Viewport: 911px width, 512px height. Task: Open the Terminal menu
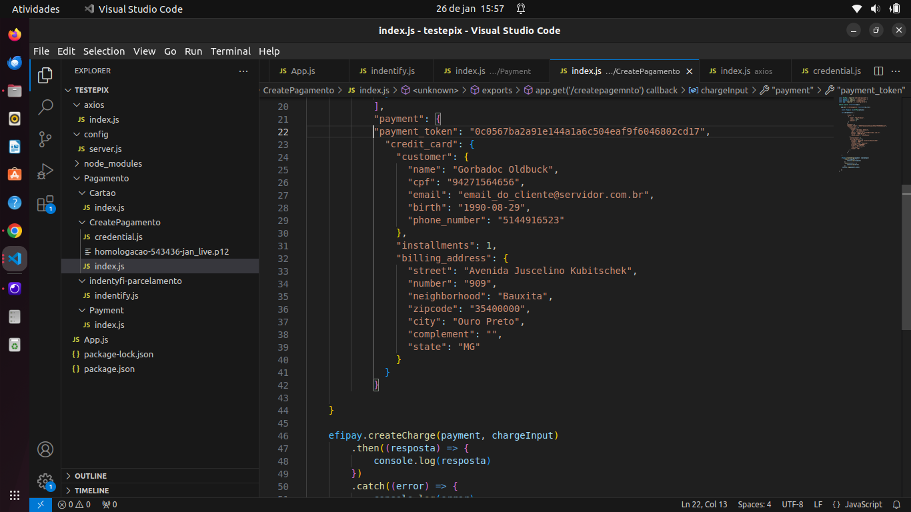click(x=231, y=51)
